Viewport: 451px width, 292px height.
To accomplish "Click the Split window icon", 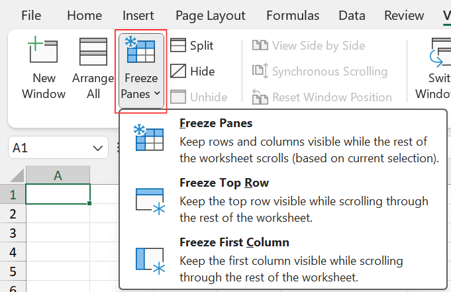I will coord(178,45).
